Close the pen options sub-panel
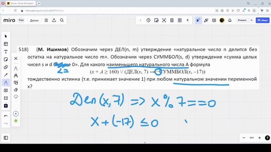Screen dimensions: 271x152 tap(16, 58)
